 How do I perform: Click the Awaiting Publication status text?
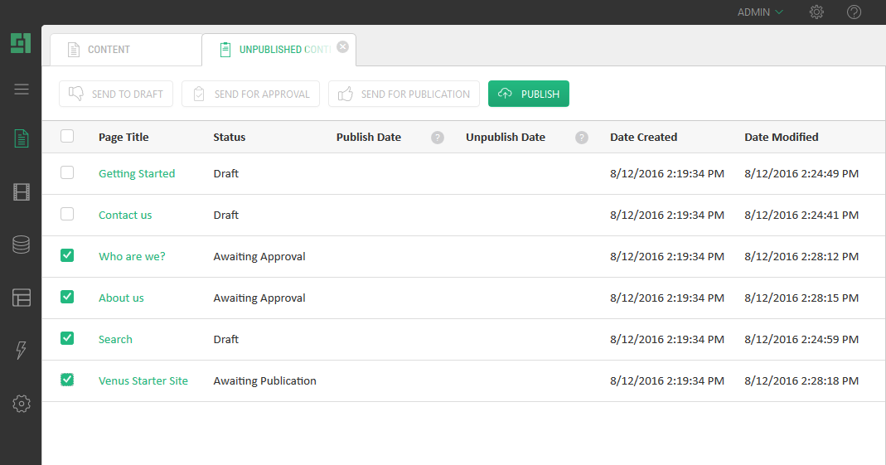pos(264,380)
